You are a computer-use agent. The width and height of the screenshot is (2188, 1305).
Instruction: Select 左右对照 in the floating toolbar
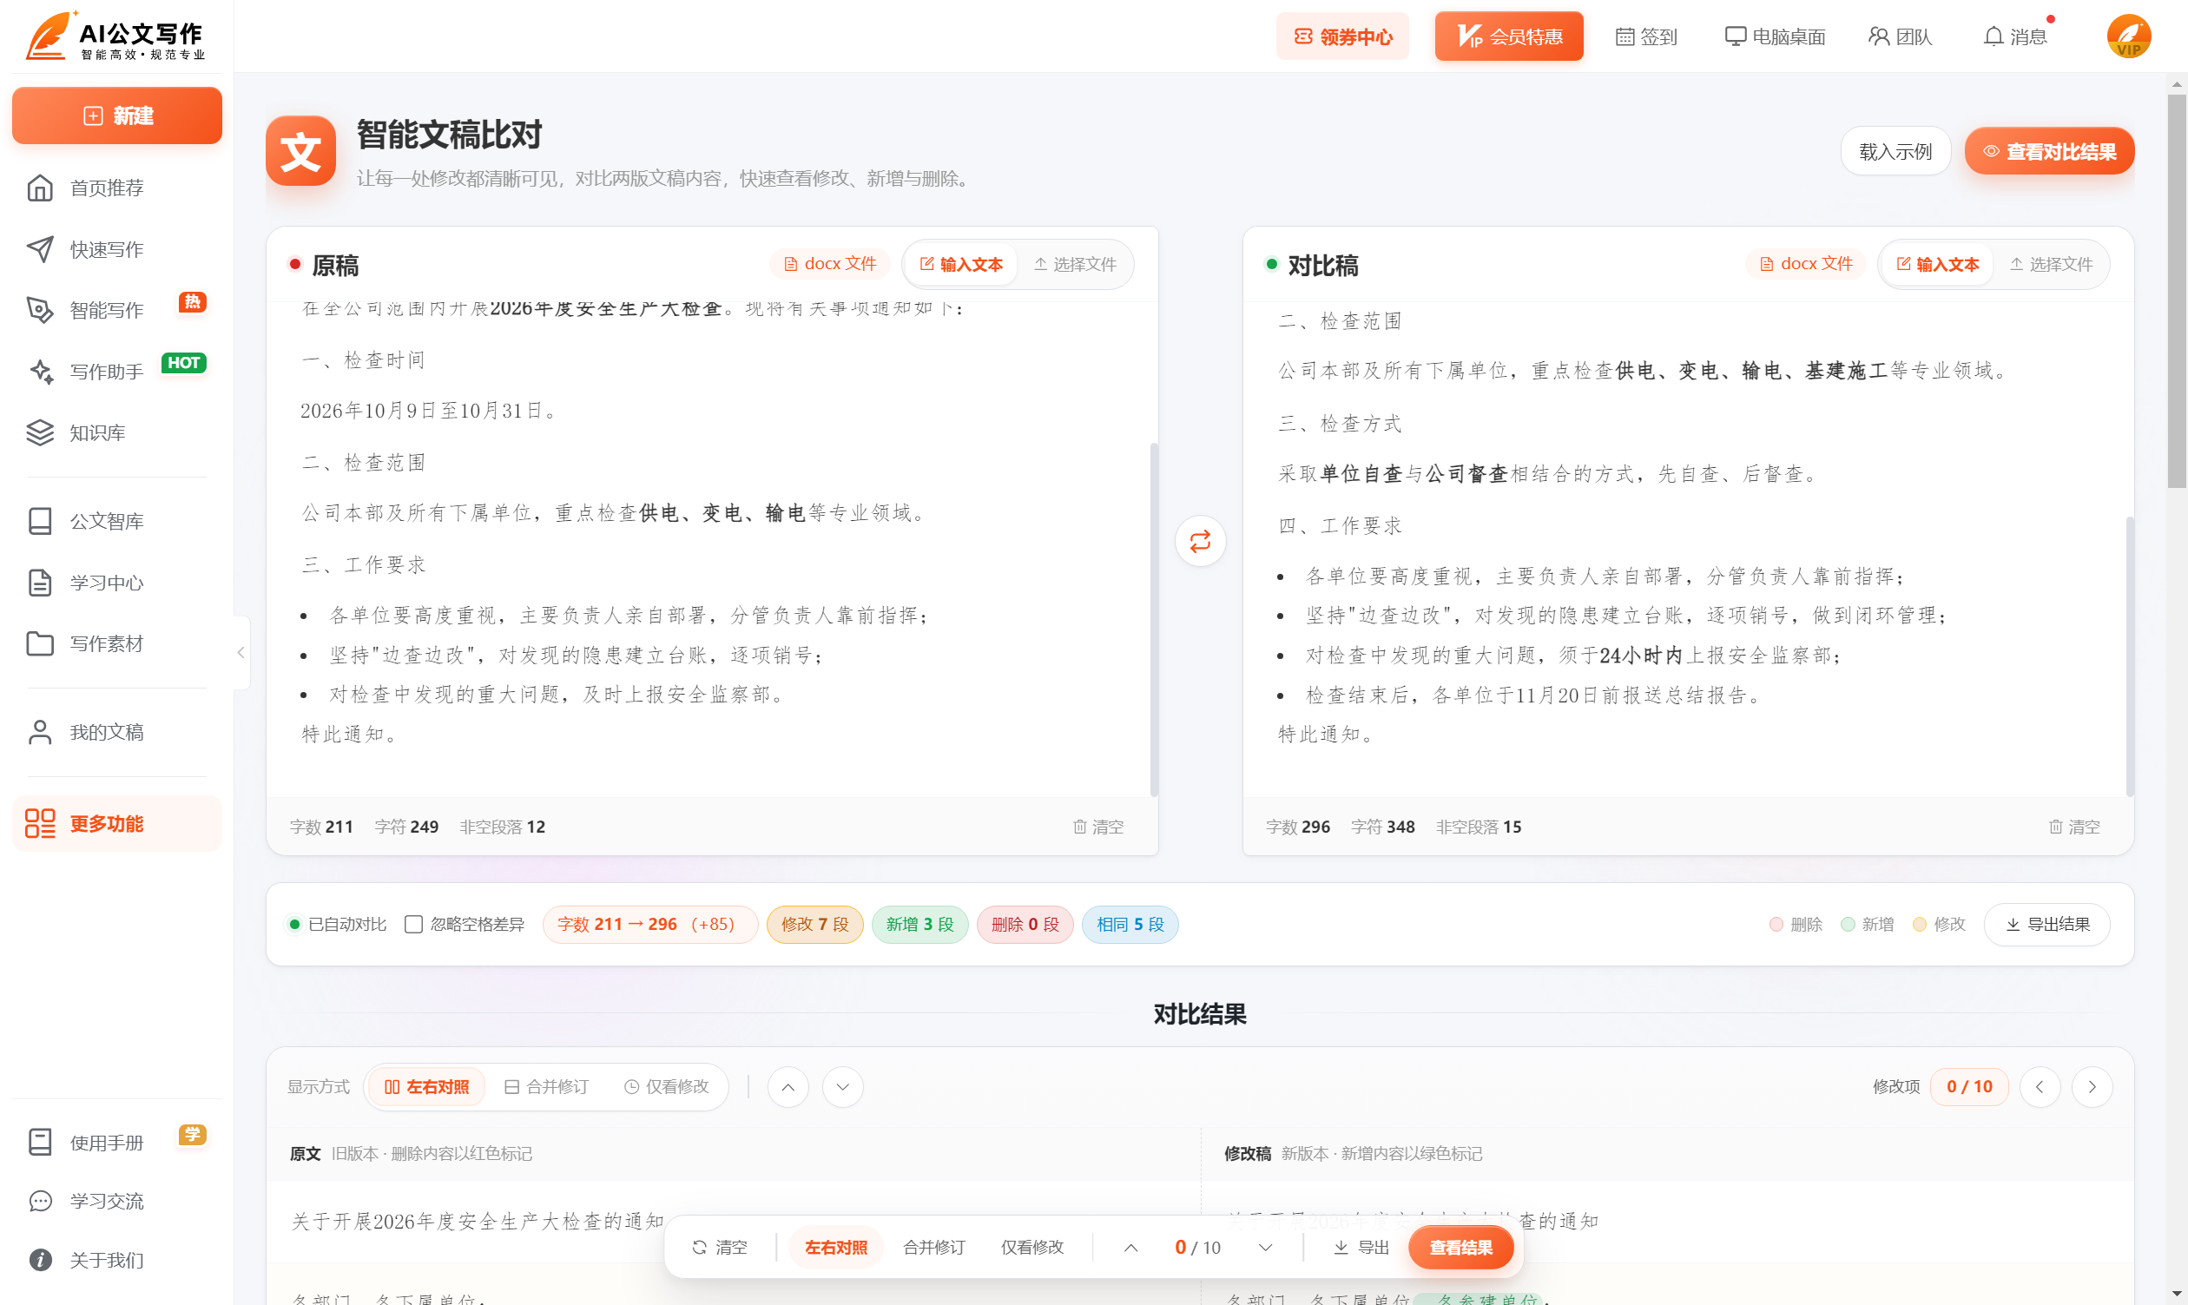(835, 1247)
